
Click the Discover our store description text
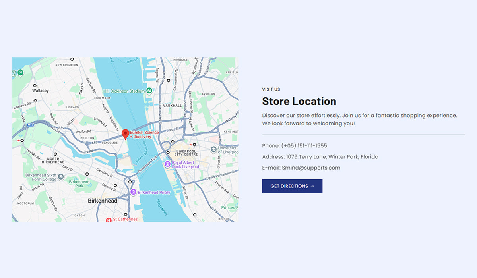coord(360,119)
